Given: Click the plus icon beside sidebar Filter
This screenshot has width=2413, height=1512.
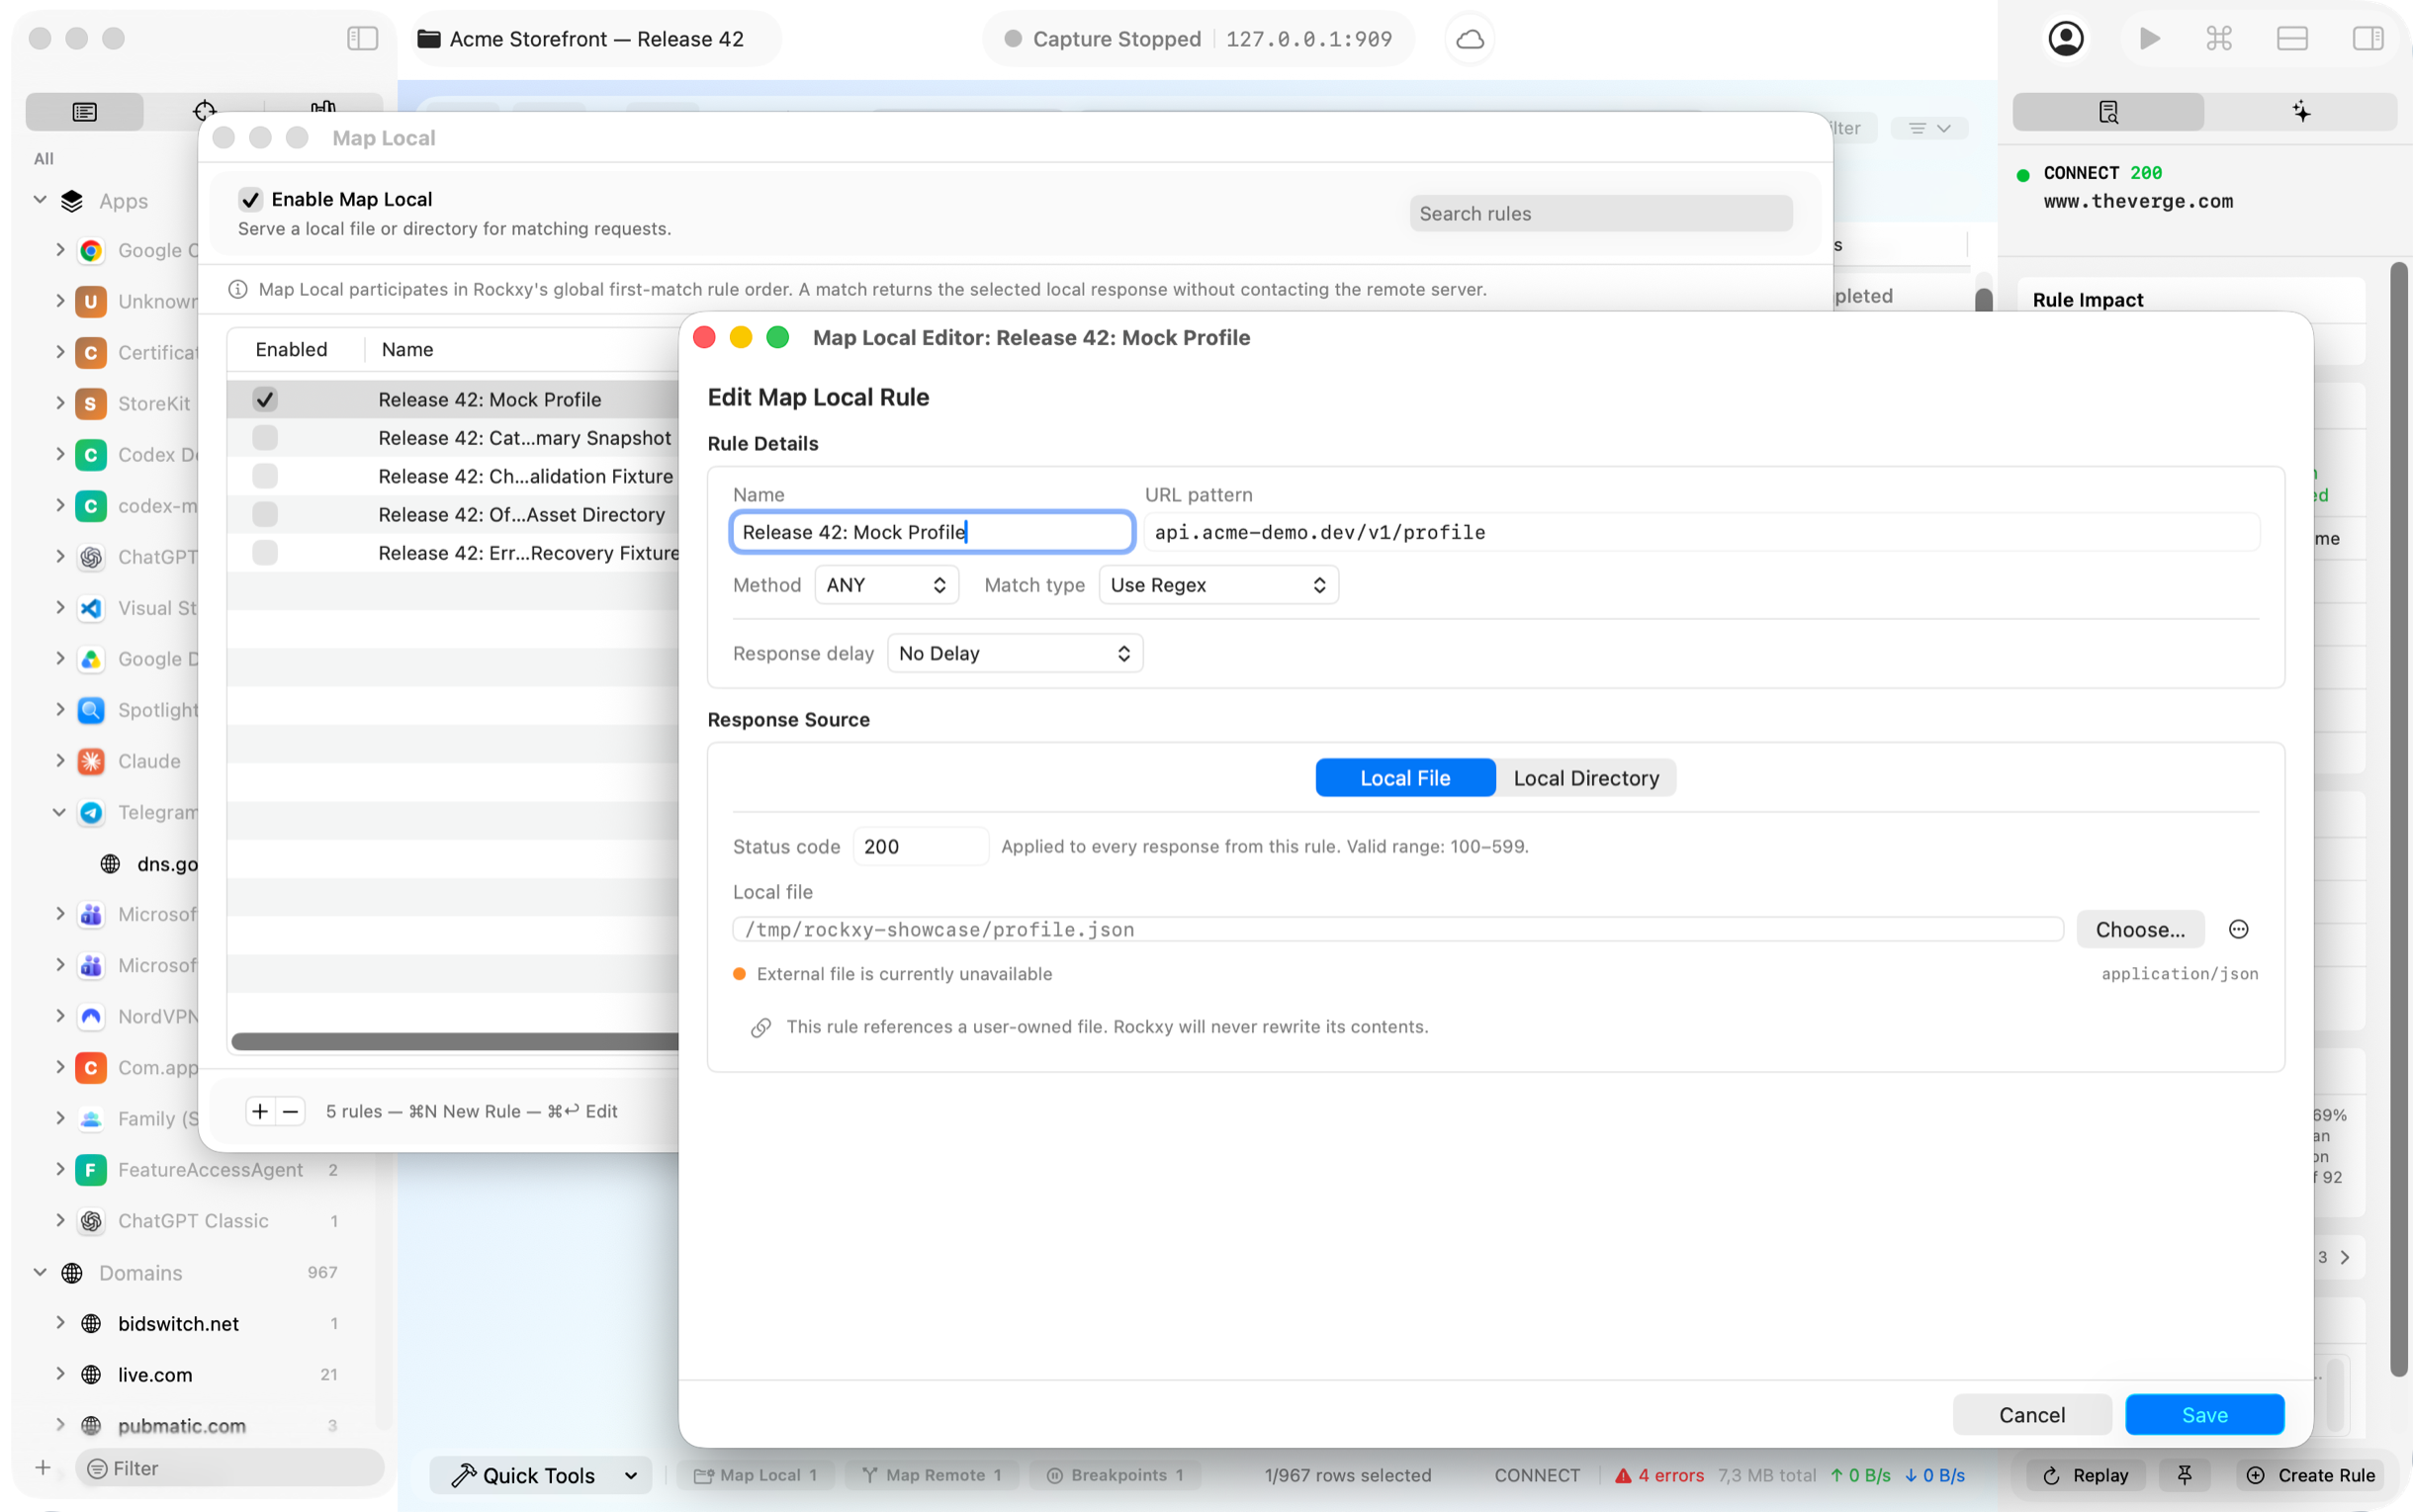Looking at the screenshot, I should [42, 1468].
